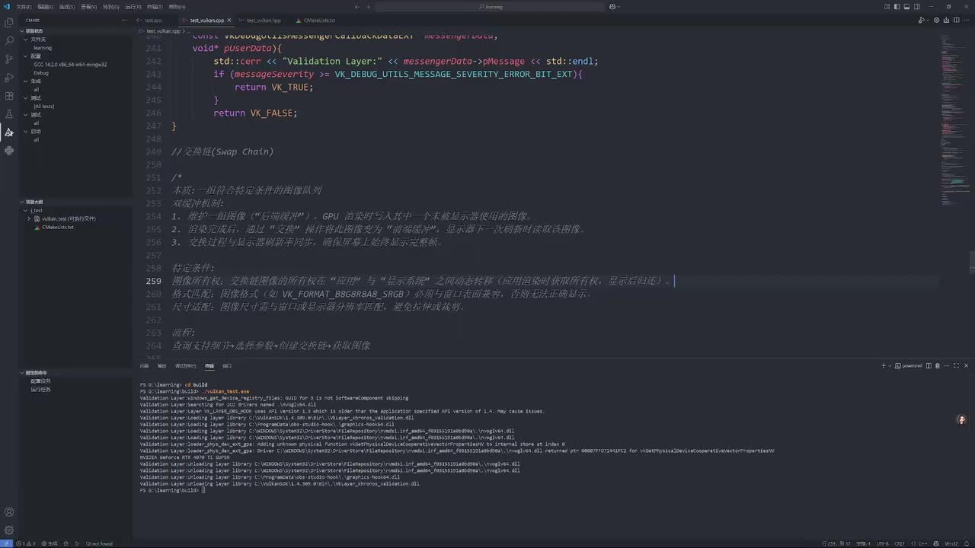
Task: Open the CMake Tools view
Action: (x=9, y=132)
